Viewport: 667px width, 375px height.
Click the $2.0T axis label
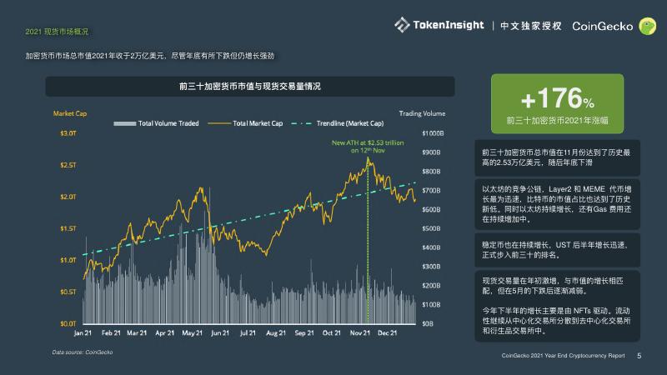click(x=68, y=197)
